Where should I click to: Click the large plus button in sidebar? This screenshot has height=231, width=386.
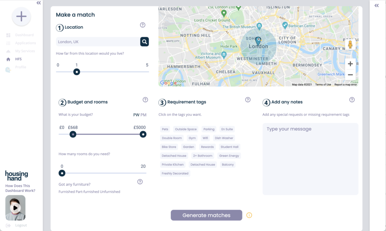pos(21,17)
